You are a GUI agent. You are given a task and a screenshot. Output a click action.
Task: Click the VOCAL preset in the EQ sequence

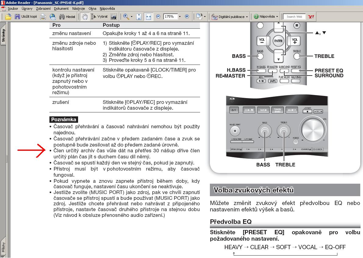coord(308,247)
